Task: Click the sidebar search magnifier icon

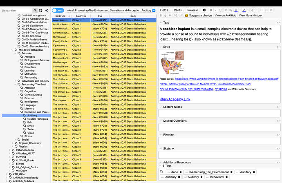Action: [35, 11]
